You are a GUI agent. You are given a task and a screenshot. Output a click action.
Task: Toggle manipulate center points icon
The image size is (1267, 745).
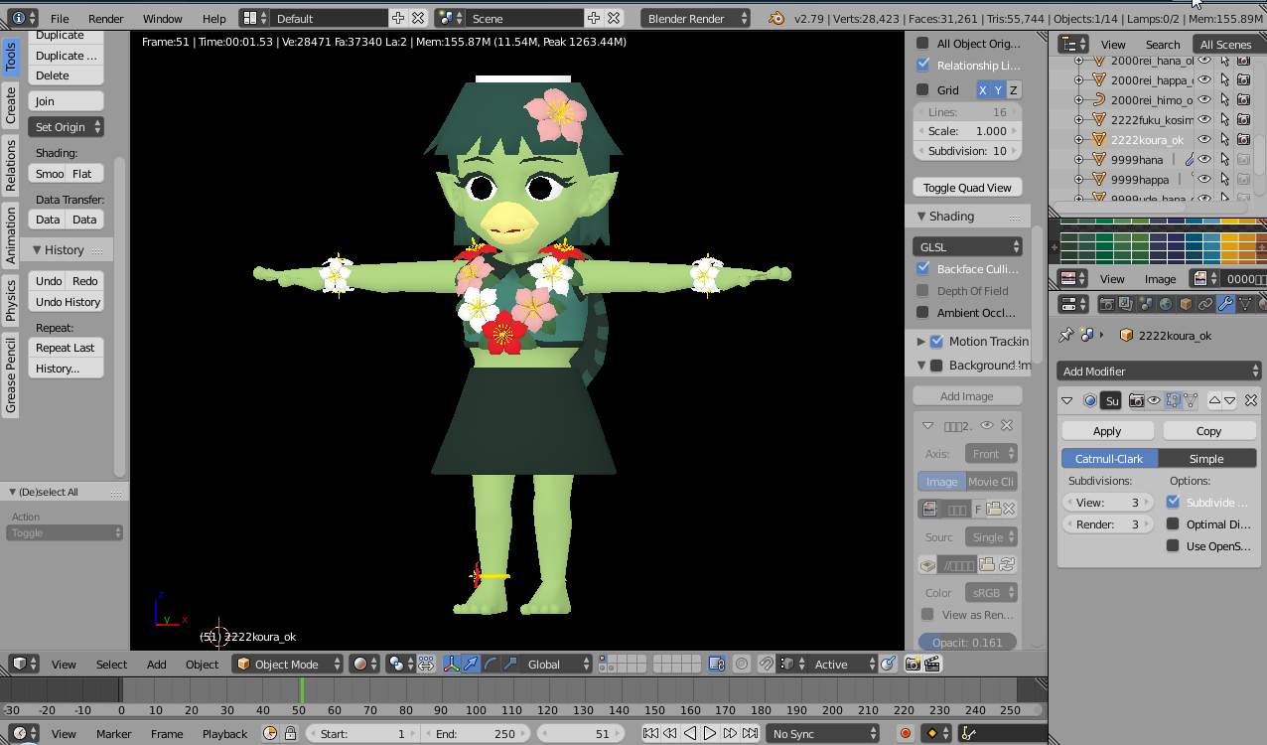coord(427,664)
